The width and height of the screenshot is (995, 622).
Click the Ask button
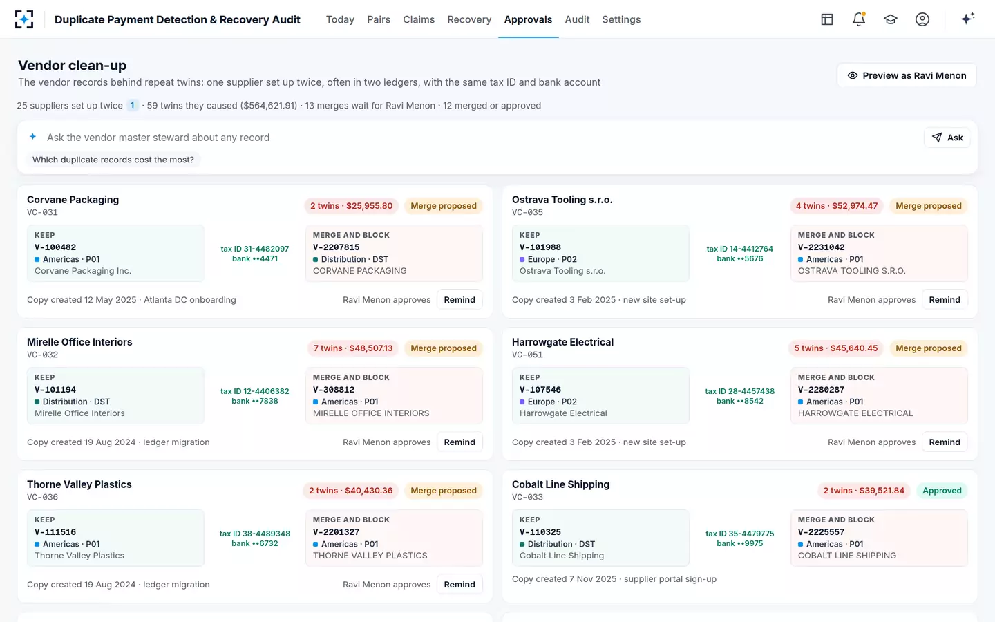947,138
